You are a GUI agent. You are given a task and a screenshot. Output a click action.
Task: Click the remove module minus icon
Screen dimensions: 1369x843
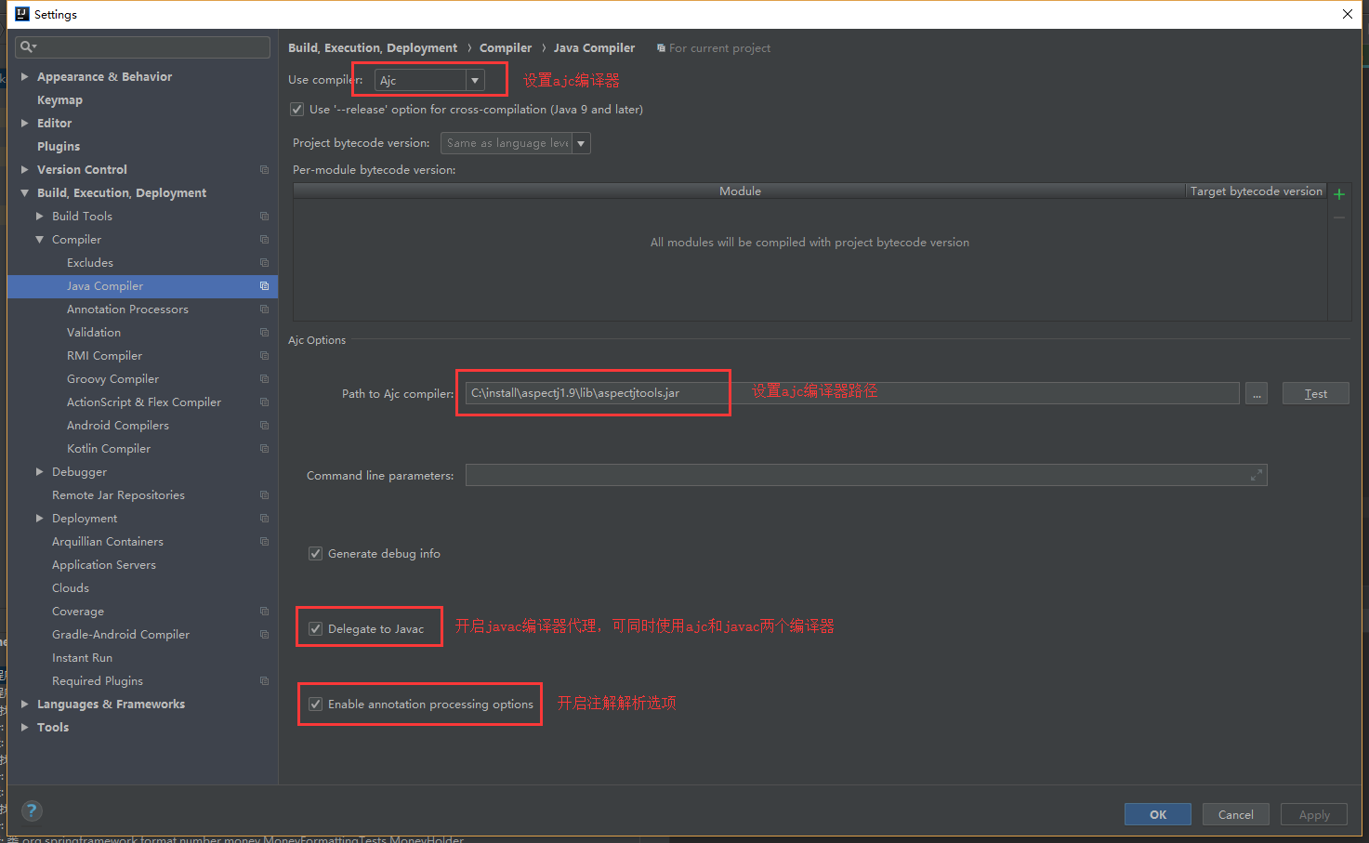click(1339, 217)
